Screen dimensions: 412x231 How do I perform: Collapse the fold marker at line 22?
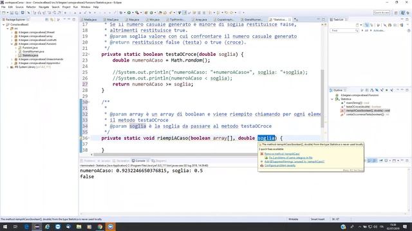point(89,54)
